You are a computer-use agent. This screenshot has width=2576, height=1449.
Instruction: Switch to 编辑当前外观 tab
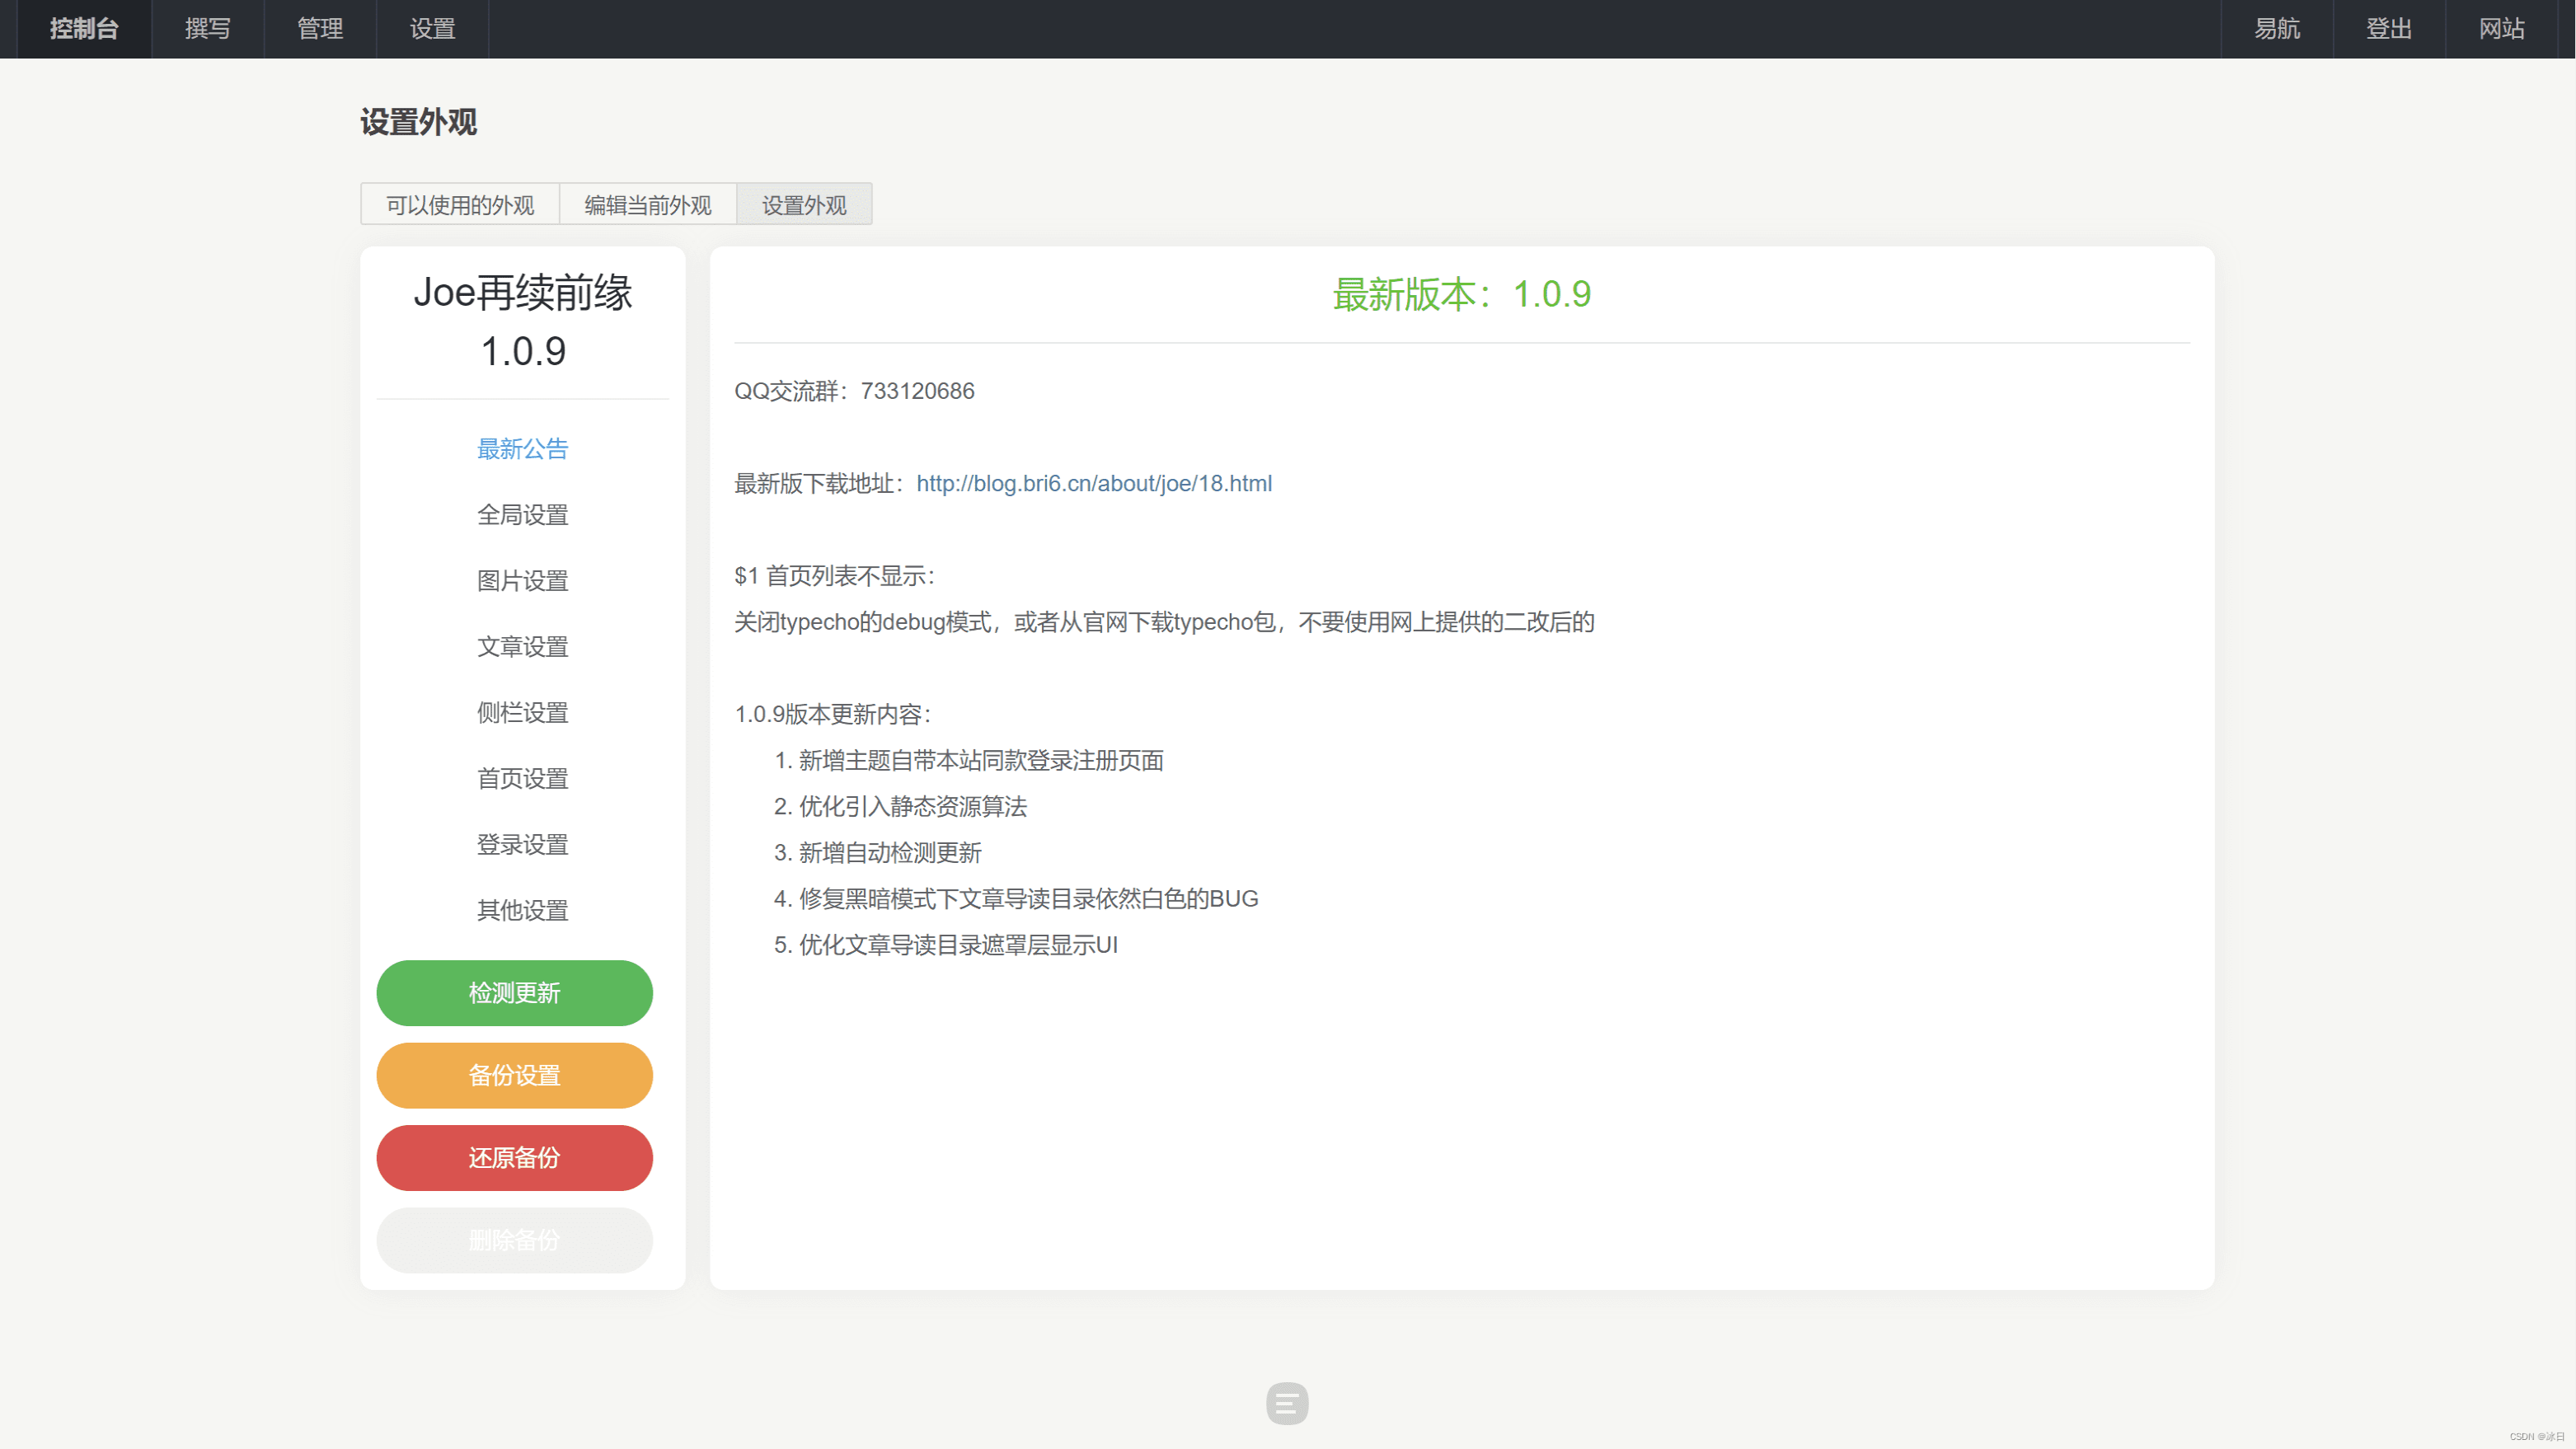point(648,205)
